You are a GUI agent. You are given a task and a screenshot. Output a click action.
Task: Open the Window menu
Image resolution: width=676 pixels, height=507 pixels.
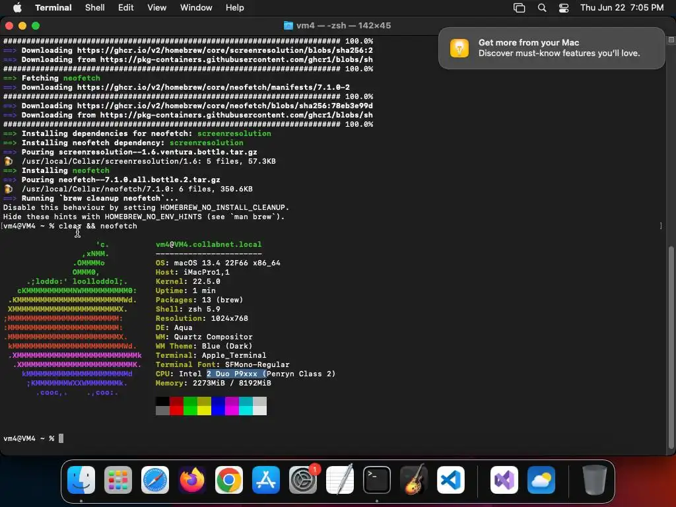(195, 7)
